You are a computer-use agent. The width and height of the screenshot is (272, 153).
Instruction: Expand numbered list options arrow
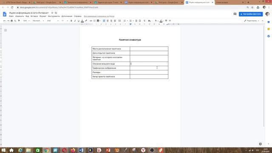pyautogui.click(x=127, y=21)
